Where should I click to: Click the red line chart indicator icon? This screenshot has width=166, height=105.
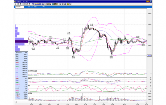(x=46, y=4)
